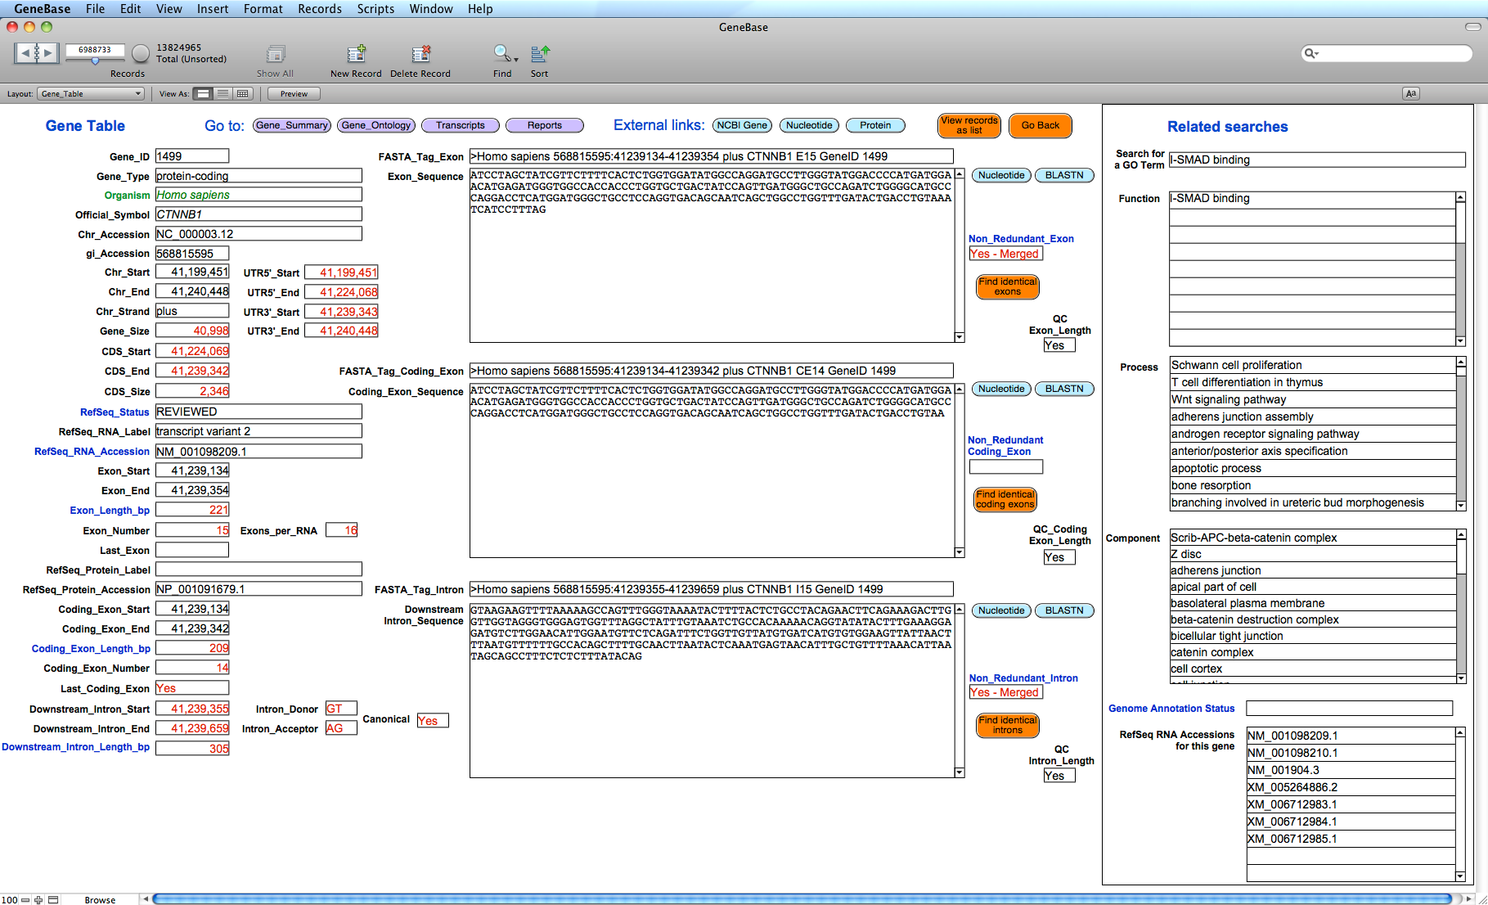
Task: Click Find identical exons button
Action: click(1008, 286)
